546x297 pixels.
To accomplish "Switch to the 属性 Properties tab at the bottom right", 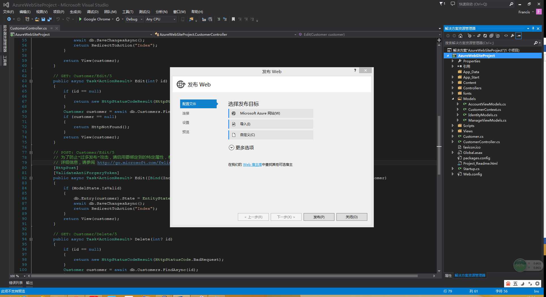I will 448,275.
